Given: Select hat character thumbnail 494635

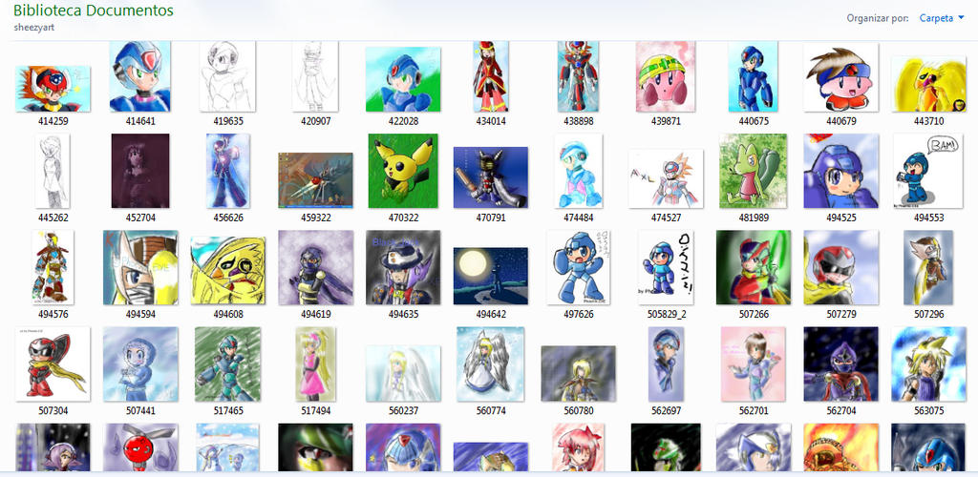Looking at the screenshot, I should 403,268.
